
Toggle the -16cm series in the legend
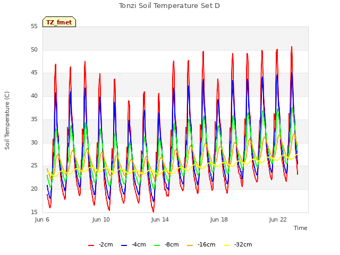coord(201,245)
